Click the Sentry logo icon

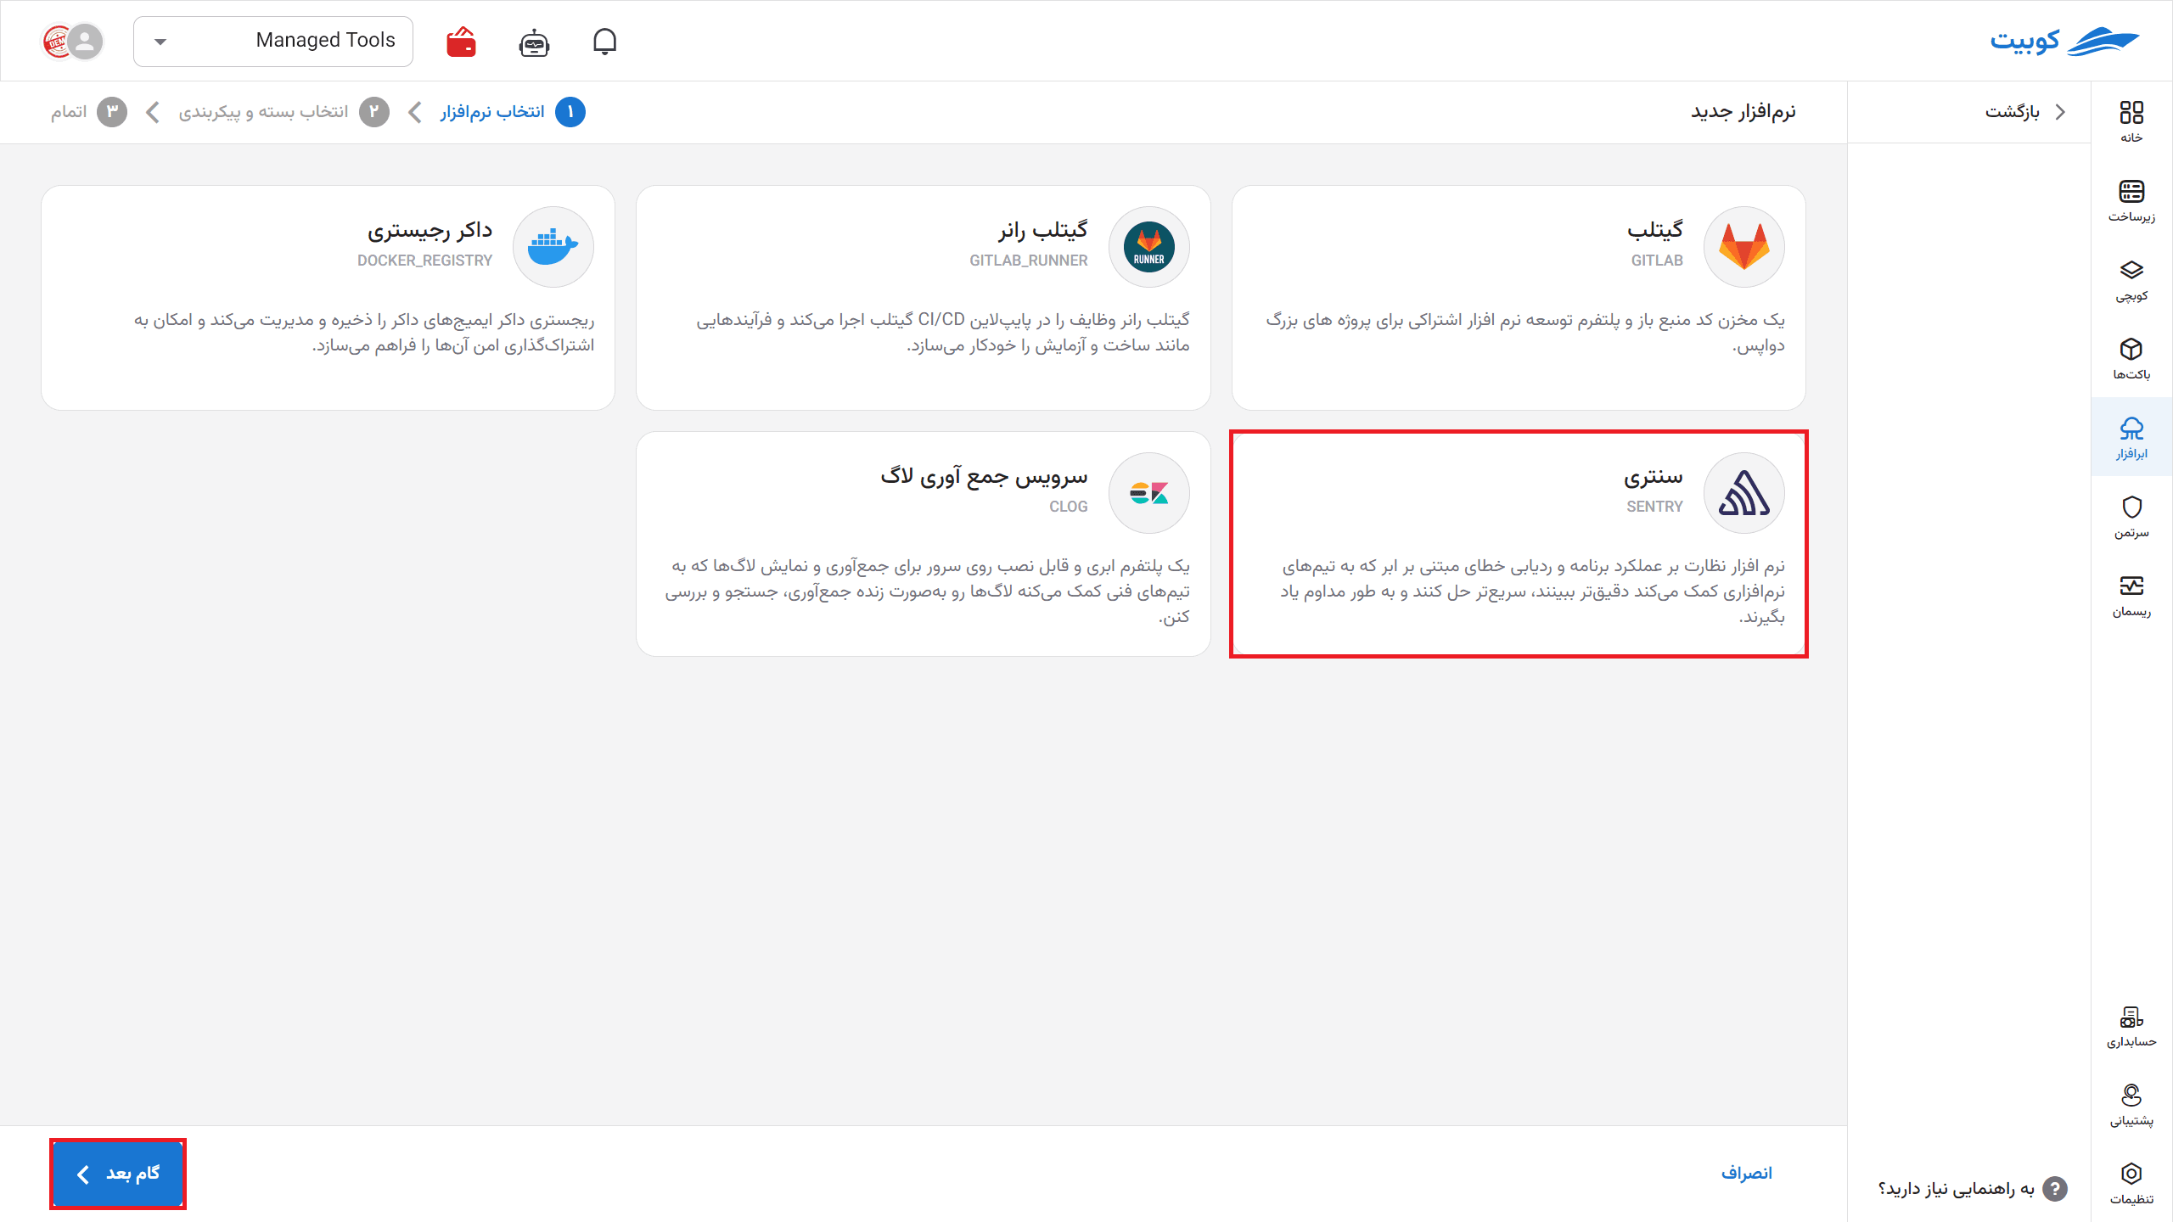tap(1744, 493)
